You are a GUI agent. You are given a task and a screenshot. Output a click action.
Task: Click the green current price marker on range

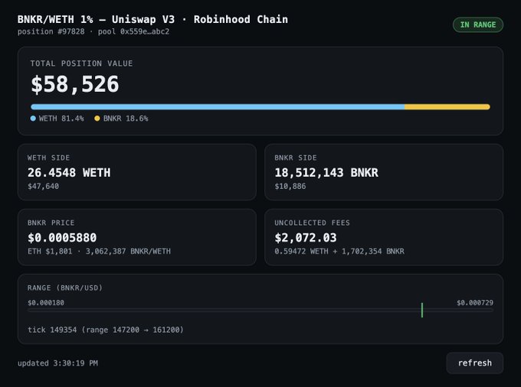422,310
